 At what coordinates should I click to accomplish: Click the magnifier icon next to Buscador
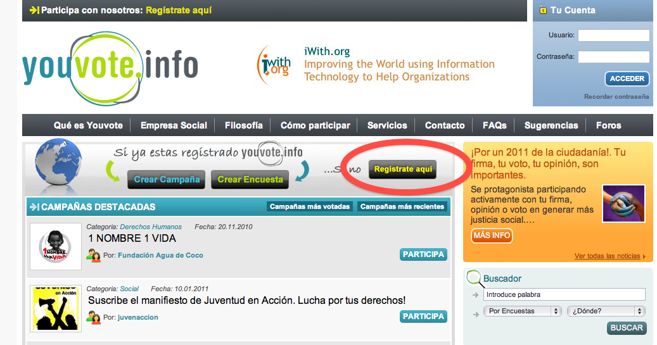click(x=474, y=278)
